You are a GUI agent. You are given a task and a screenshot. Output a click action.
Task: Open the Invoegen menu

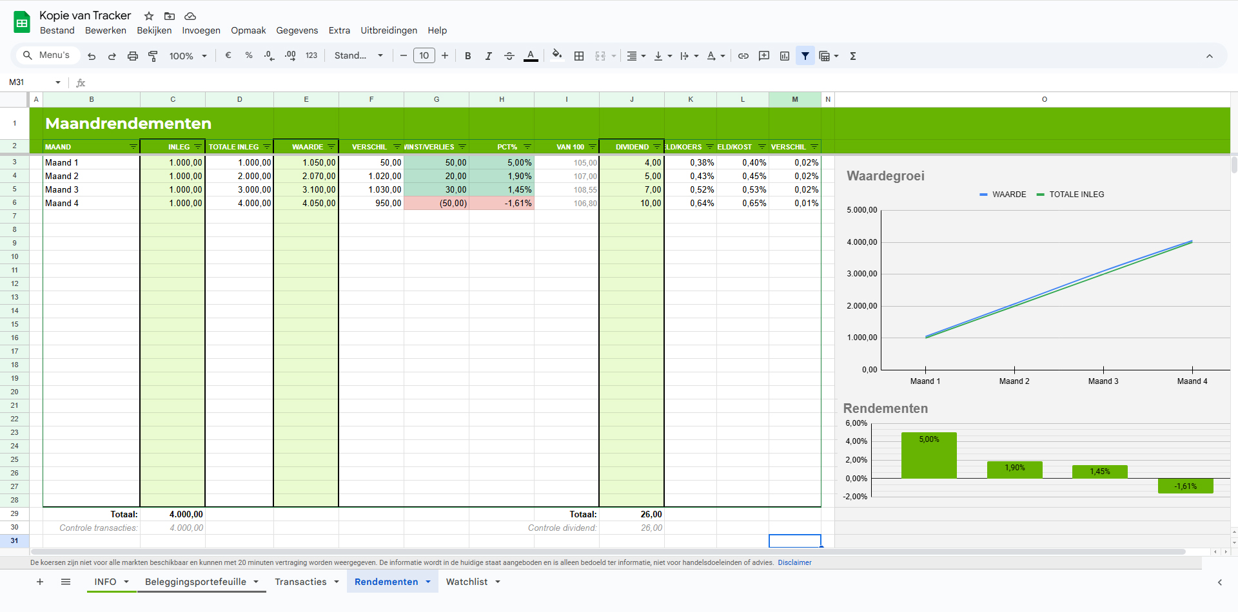pyautogui.click(x=201, y=30)
